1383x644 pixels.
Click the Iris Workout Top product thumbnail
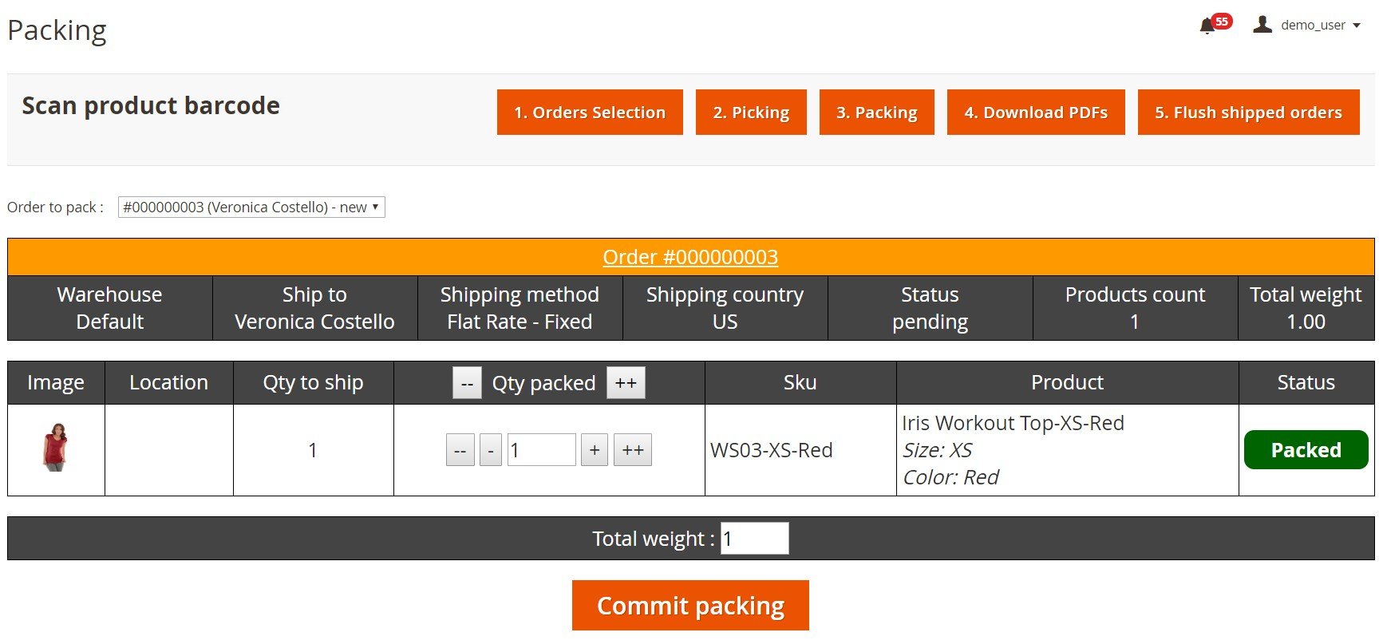(x=55, y=447)
